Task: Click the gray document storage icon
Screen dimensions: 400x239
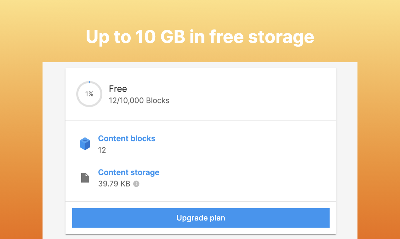Action: (85, 178)
